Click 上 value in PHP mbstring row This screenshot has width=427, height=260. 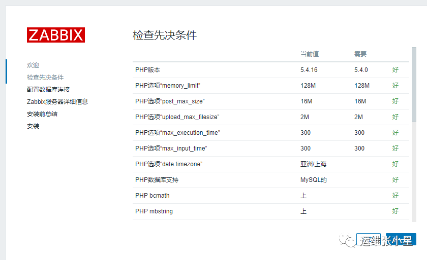pyautogui.click(x=303, y=211)
